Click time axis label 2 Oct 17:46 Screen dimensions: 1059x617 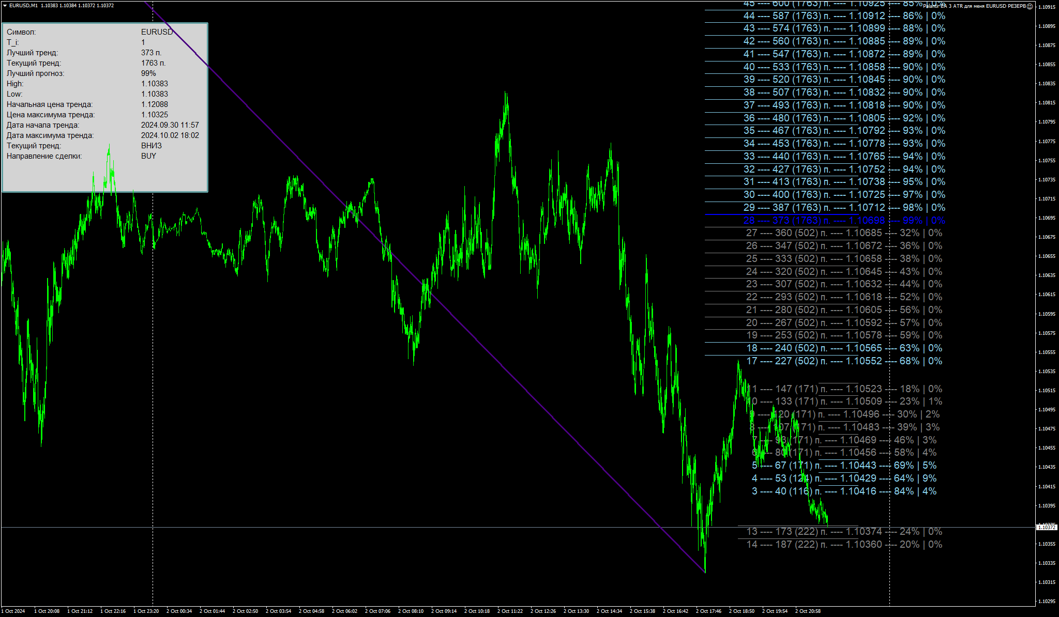coord(708,611)
